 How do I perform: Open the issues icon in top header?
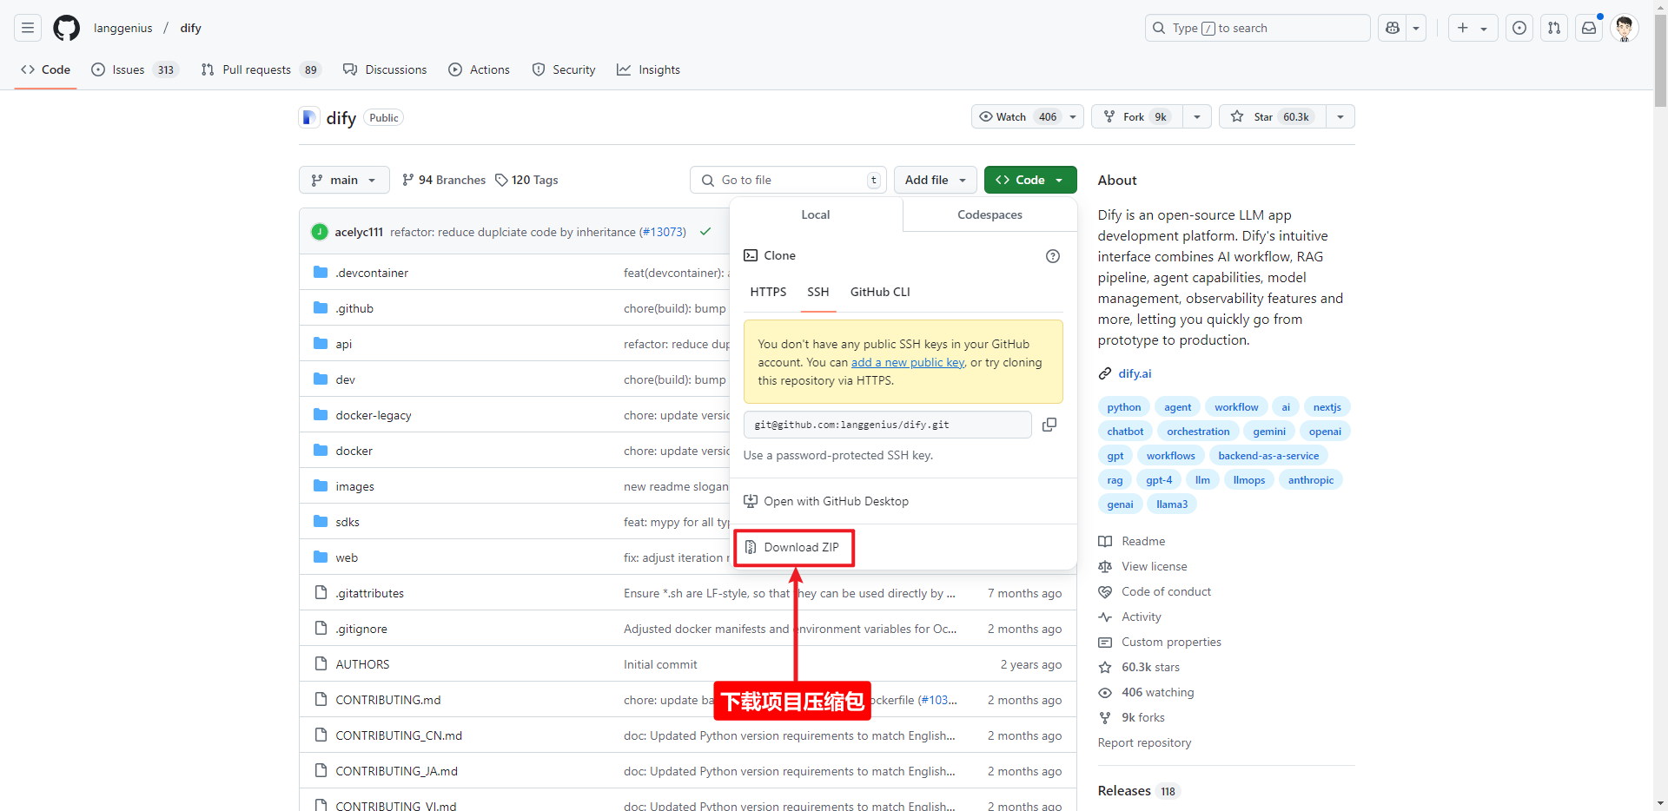point(1519,28)
